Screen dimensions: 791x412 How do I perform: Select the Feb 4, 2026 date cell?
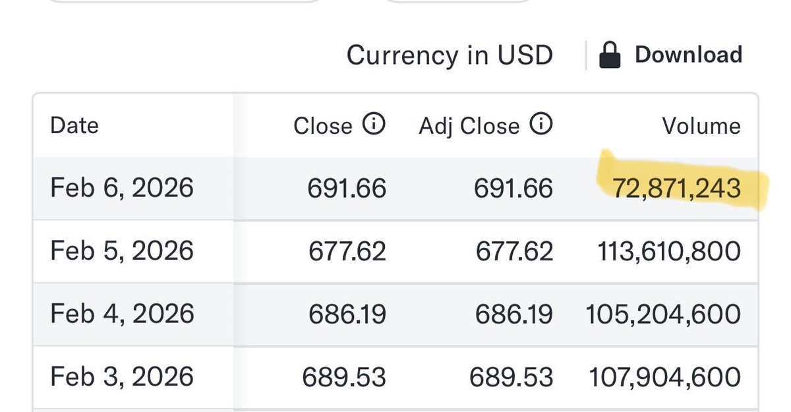[x=122, y=313]
